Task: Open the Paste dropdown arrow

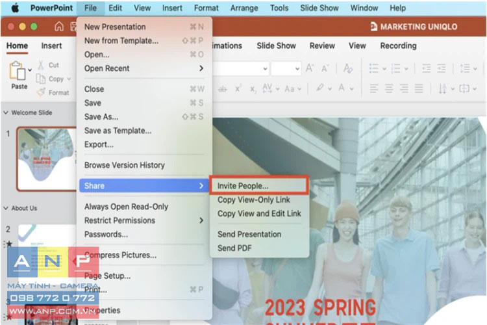Action: (30, 70)
